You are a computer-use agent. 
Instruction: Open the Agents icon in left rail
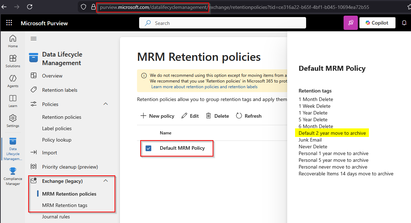(x=13, y=78)
